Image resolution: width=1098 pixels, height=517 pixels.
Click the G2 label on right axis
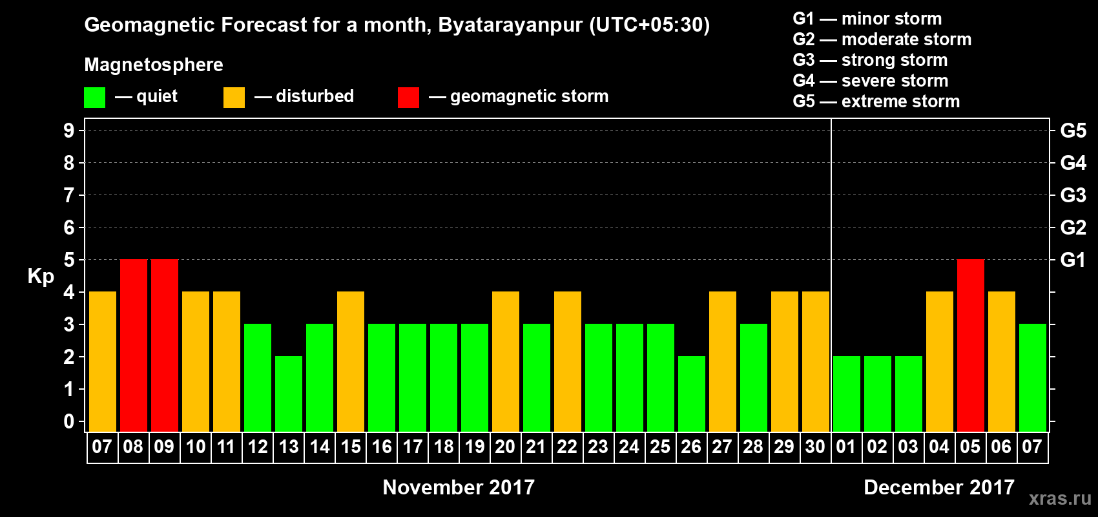[1073, 227]
